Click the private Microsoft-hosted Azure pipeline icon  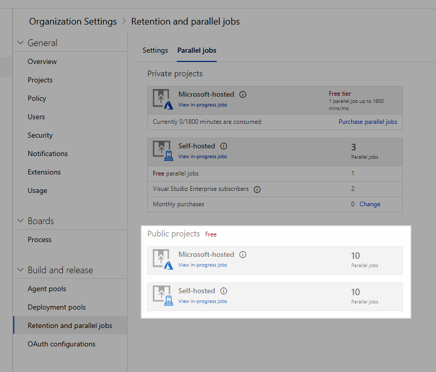164,99
